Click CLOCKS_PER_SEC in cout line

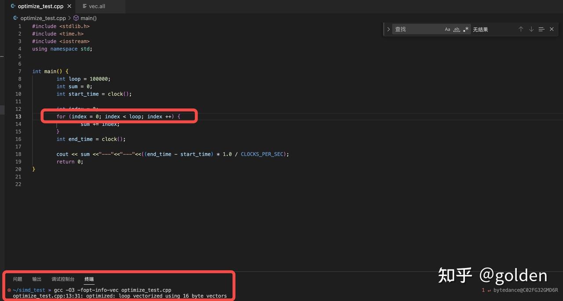[x=262, y=154]
